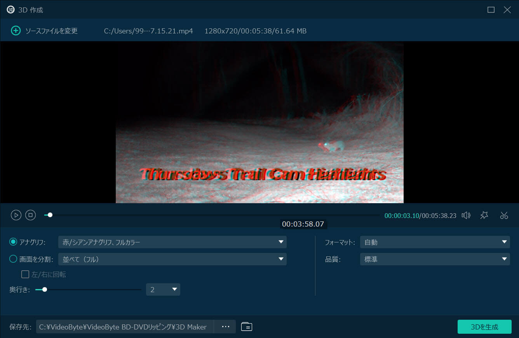The height and width of the screenshot is (338, 519).
Task: Click ソースファイルを変更 to change source file
Action: click(47, 30)
